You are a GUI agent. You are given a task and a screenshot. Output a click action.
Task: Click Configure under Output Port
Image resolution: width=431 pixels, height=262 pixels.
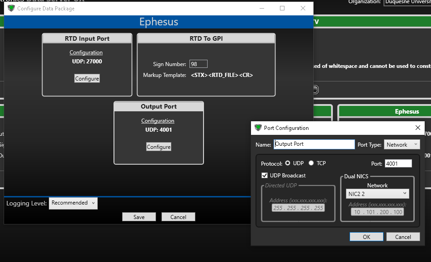158,147
